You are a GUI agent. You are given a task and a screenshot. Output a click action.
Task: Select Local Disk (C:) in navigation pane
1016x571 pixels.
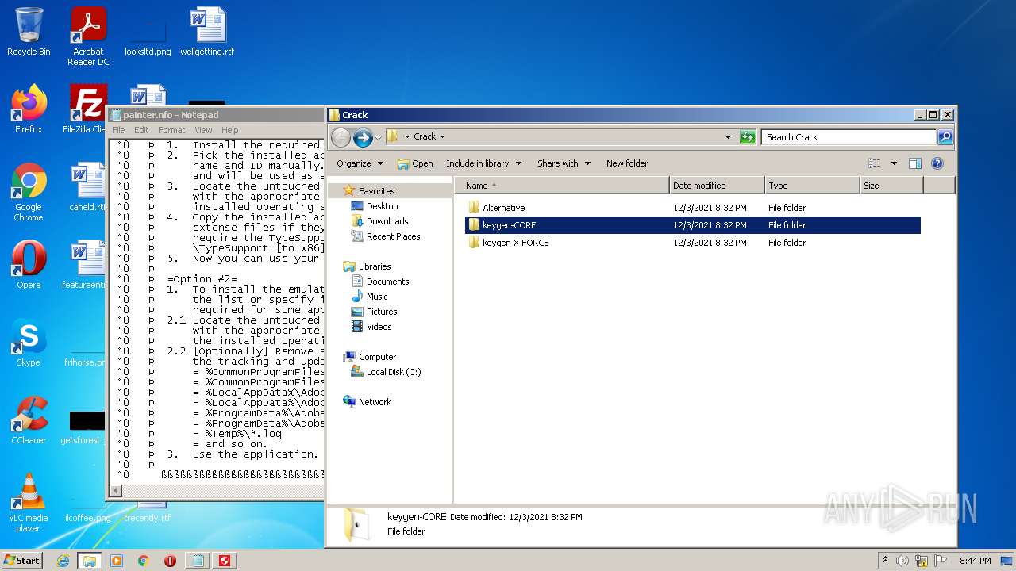tap(386, 372)
